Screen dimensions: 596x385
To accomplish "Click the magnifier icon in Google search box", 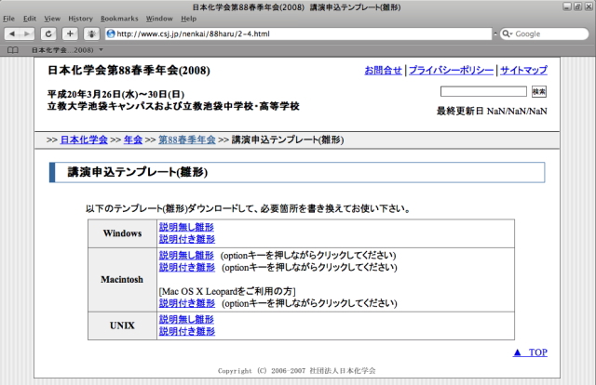I will click(507, 34).
